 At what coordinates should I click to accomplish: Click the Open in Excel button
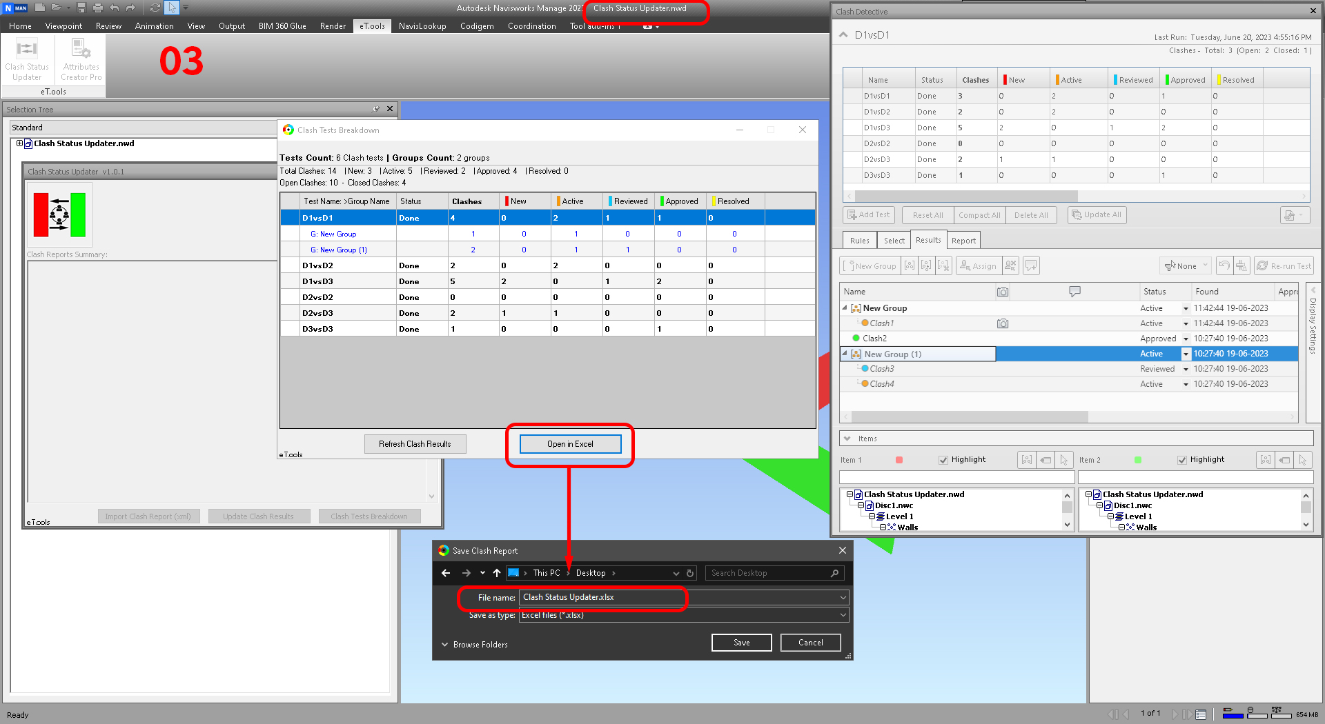click(x=570, y=444)
